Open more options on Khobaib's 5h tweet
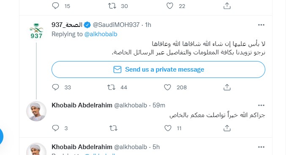Image resolution: width=286 pixels, height=155 pixels. pos(261,147)
